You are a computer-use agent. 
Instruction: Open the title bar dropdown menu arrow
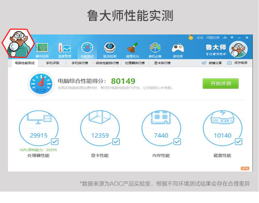click(232, 38)
